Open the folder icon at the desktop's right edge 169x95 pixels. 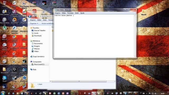pos(144,12)
